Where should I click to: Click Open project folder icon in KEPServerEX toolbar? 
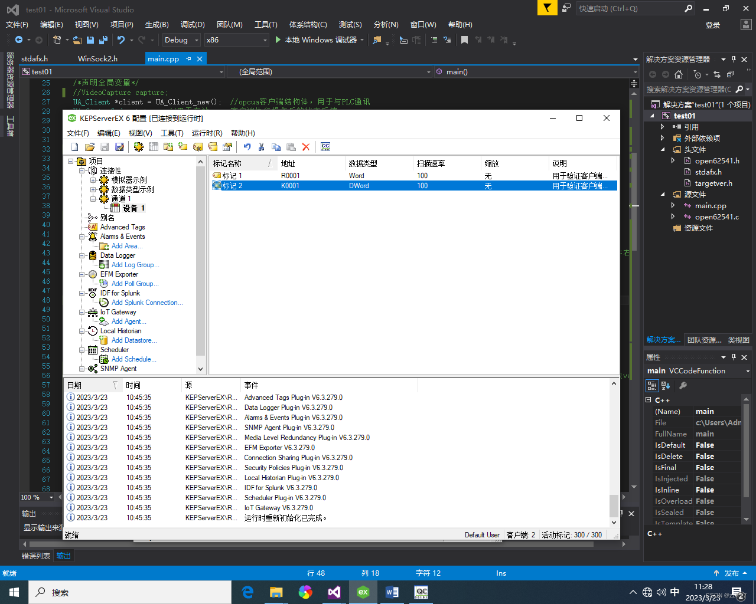[90, 147]
